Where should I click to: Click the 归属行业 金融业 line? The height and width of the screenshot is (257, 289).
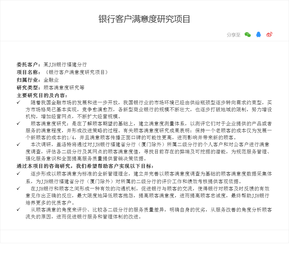tap(38, 80)
